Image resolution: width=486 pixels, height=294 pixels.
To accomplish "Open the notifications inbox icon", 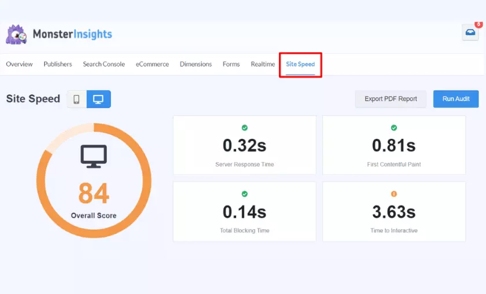I will point(470,32).
